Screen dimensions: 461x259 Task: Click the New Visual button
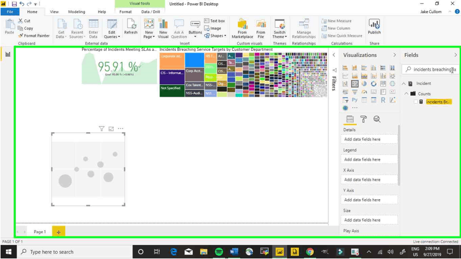[x=163, y=28]
